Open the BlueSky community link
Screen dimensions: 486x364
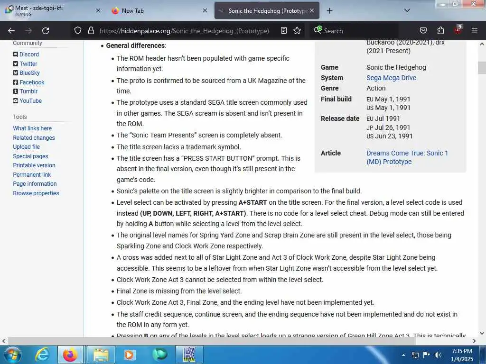point(29,73)
